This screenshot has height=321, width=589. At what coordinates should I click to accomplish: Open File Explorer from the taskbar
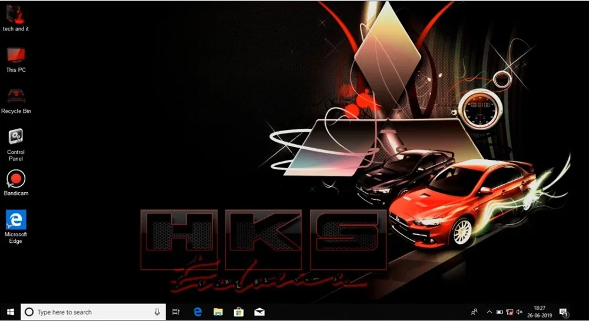tap(218, 312)
